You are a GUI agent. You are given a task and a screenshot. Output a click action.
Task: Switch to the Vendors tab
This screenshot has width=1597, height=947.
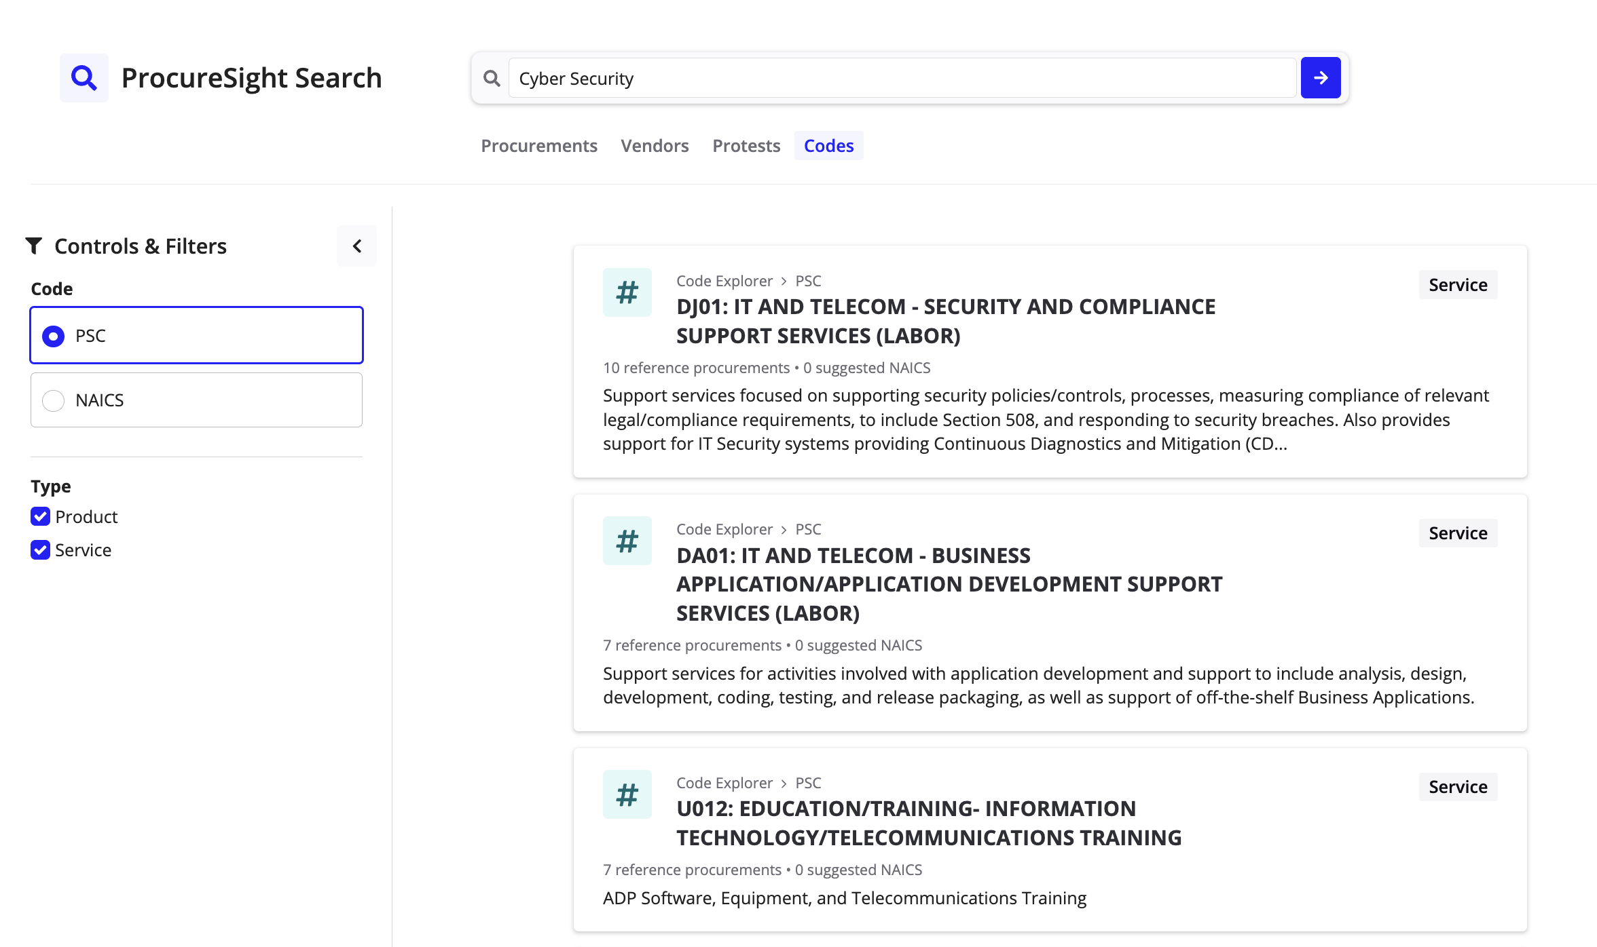(x=655, y=146)
